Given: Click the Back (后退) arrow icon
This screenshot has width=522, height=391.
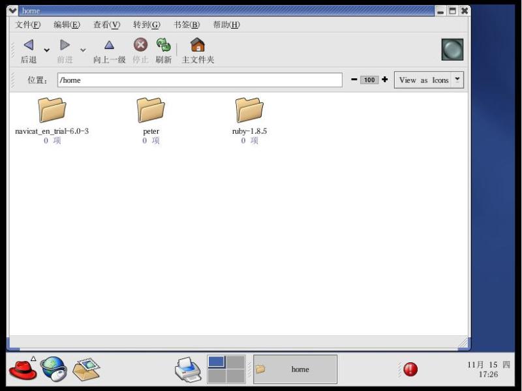Looking at the screenshot, I should [x=28, y=45].
